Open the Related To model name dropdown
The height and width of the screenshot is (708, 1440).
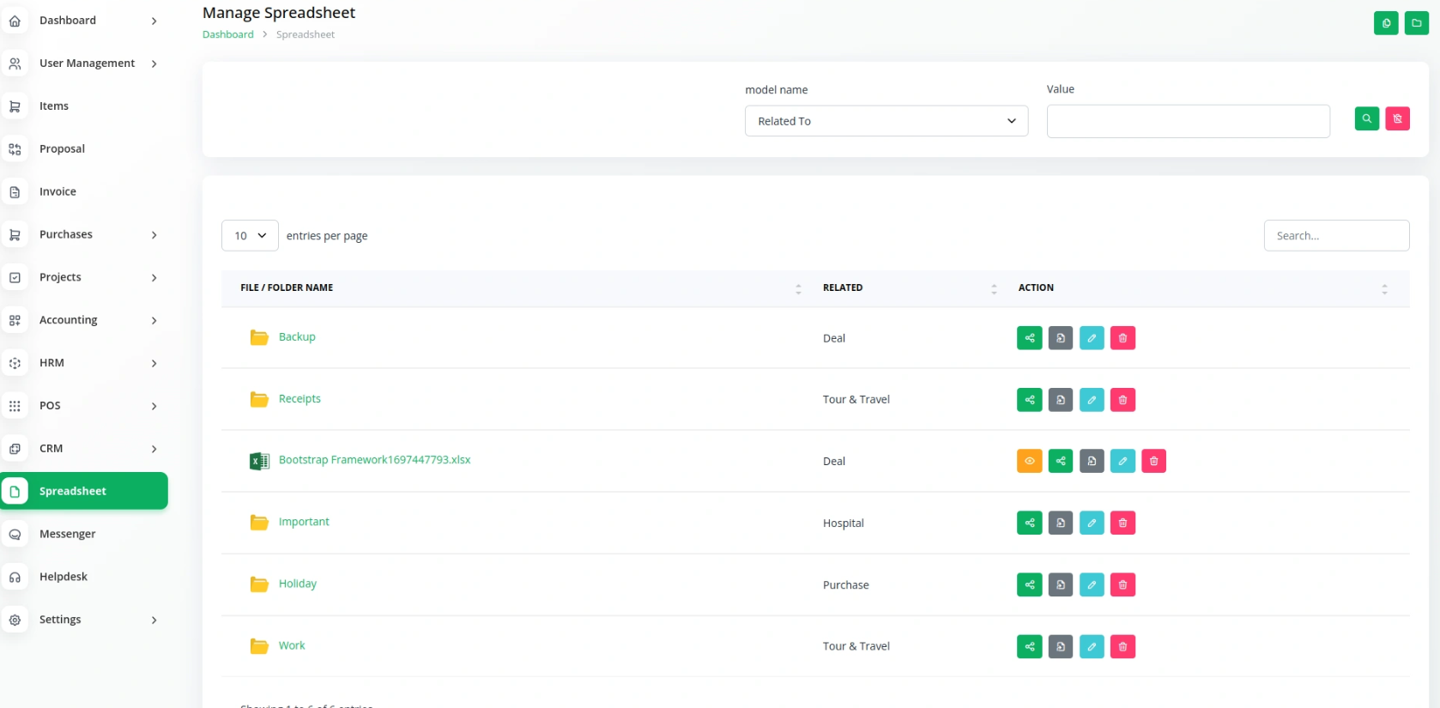[886, 121]
